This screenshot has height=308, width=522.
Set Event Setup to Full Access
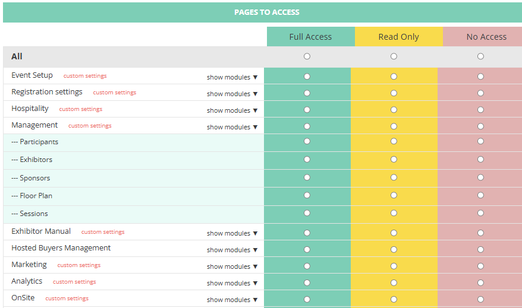pos(307,77)
